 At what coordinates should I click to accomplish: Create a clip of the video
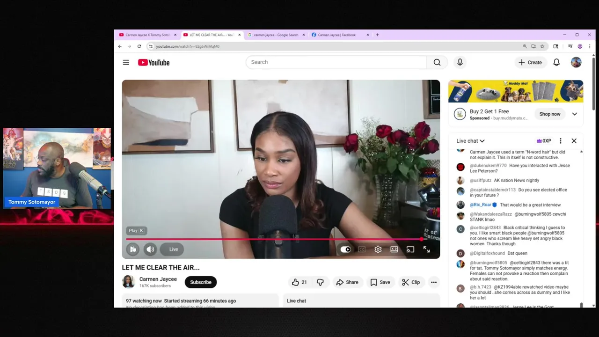pyautogui.click(x=411, y=282)
